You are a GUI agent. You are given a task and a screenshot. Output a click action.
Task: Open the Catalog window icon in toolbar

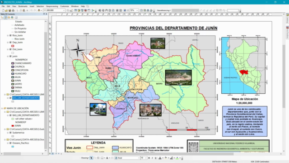[x=79, y=10]
